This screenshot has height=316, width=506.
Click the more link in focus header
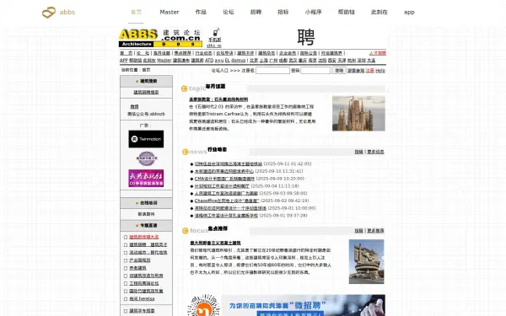pyautogui.click(x=375, y=231)
